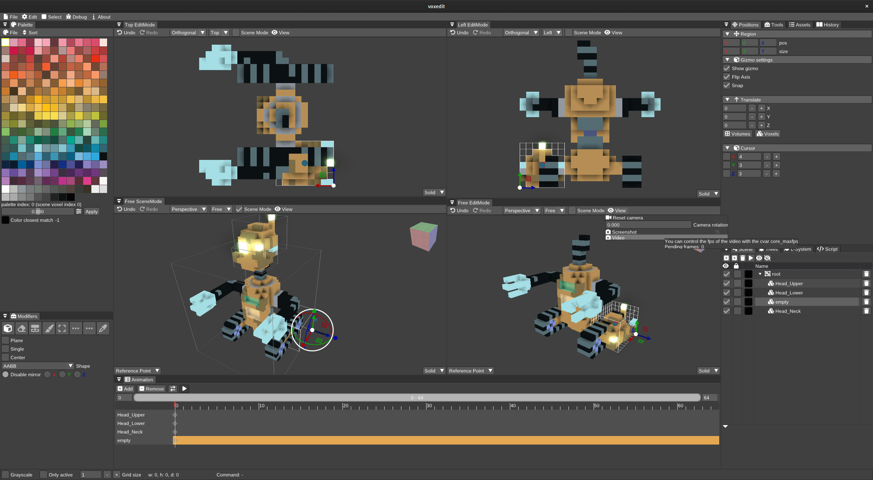Pick the color picker eyedropper tool
Viewport: 873px width, 480px height.
click(x=103, y=328)
